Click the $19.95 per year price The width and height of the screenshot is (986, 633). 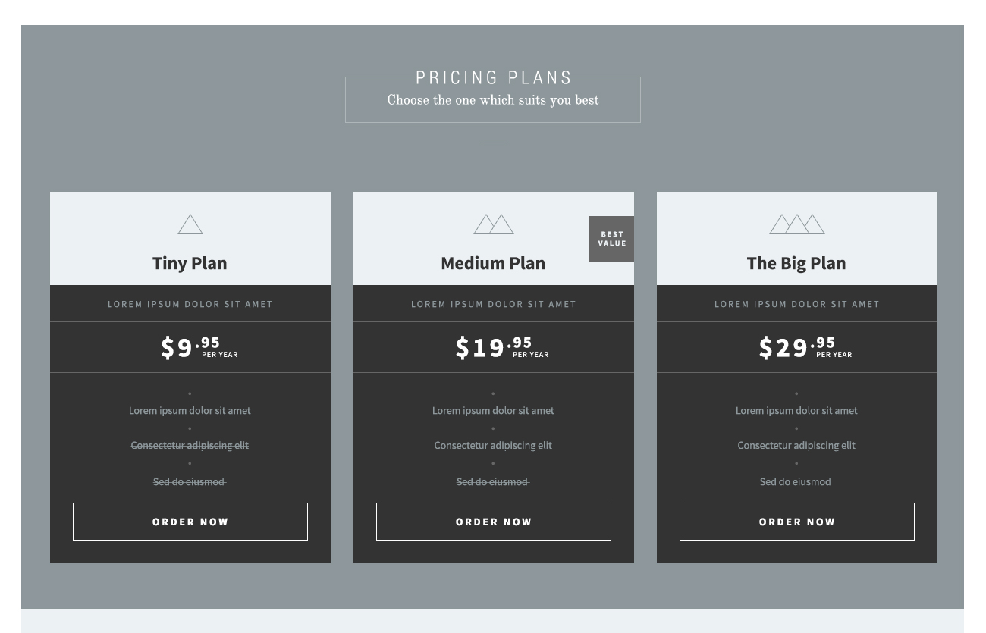coord(501,347)
